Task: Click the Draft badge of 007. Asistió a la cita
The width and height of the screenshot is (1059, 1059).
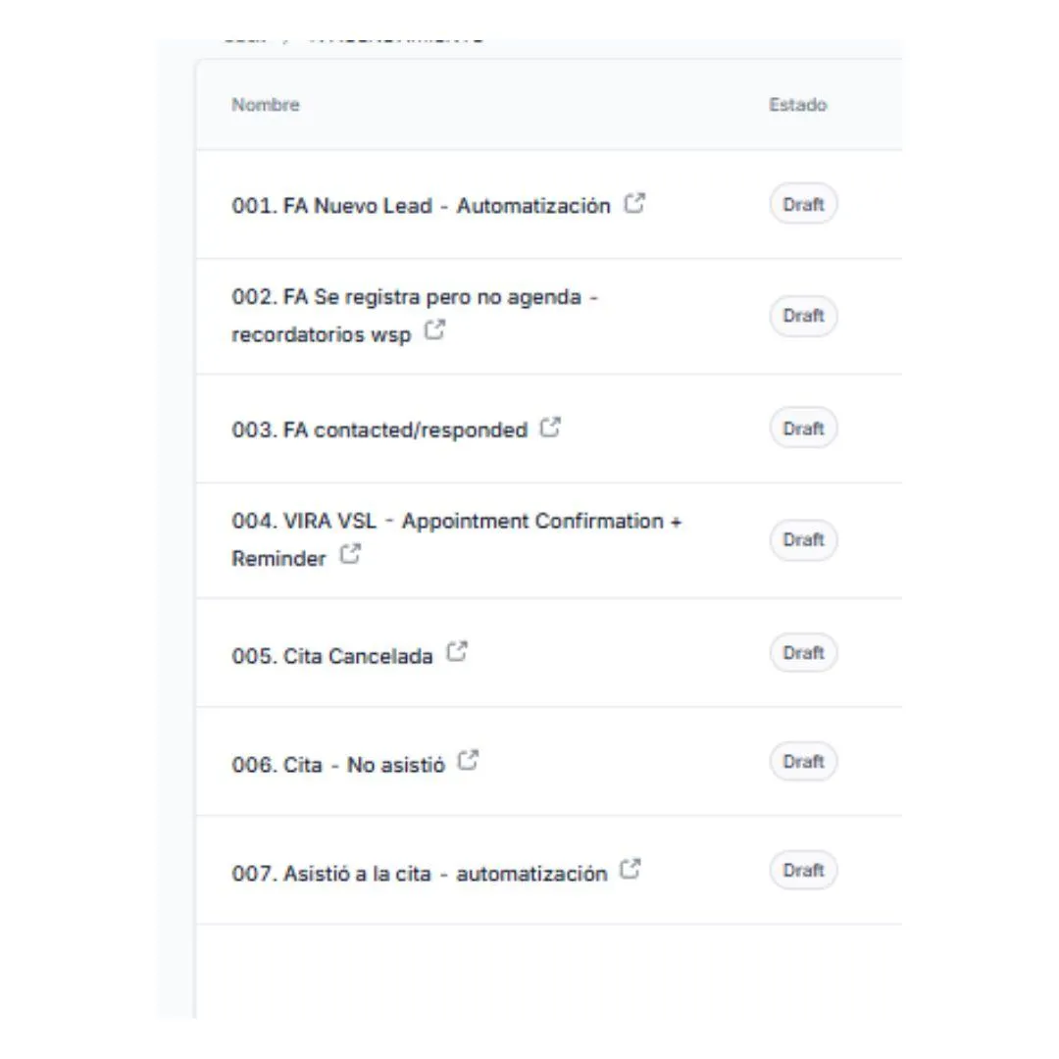Action: point(803,870)
